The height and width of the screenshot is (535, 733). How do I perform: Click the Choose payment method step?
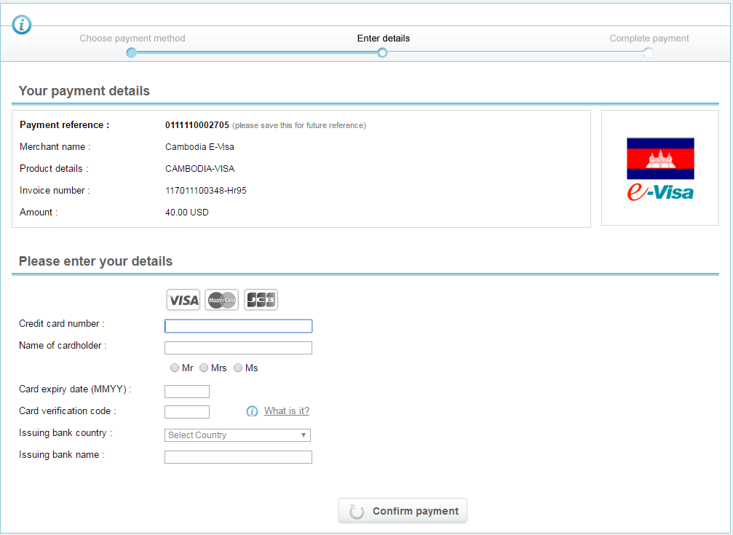(132, 39)
